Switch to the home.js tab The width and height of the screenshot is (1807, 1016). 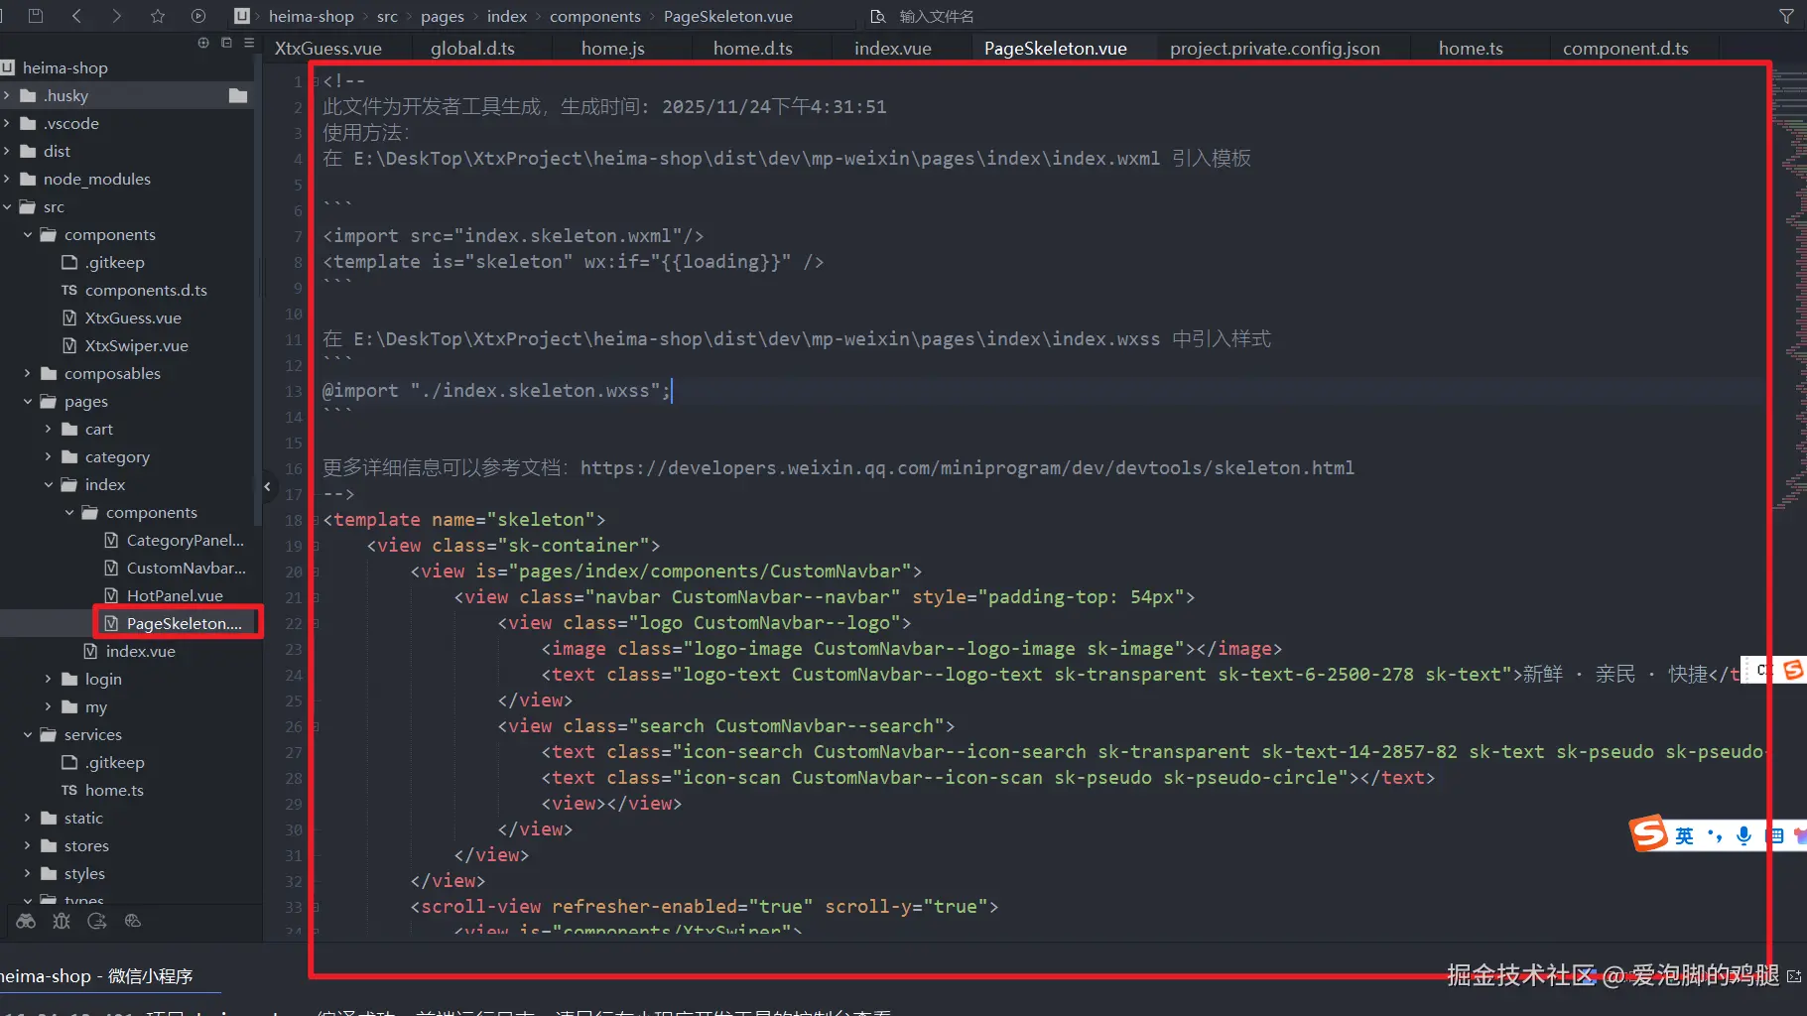coord(612,48)
